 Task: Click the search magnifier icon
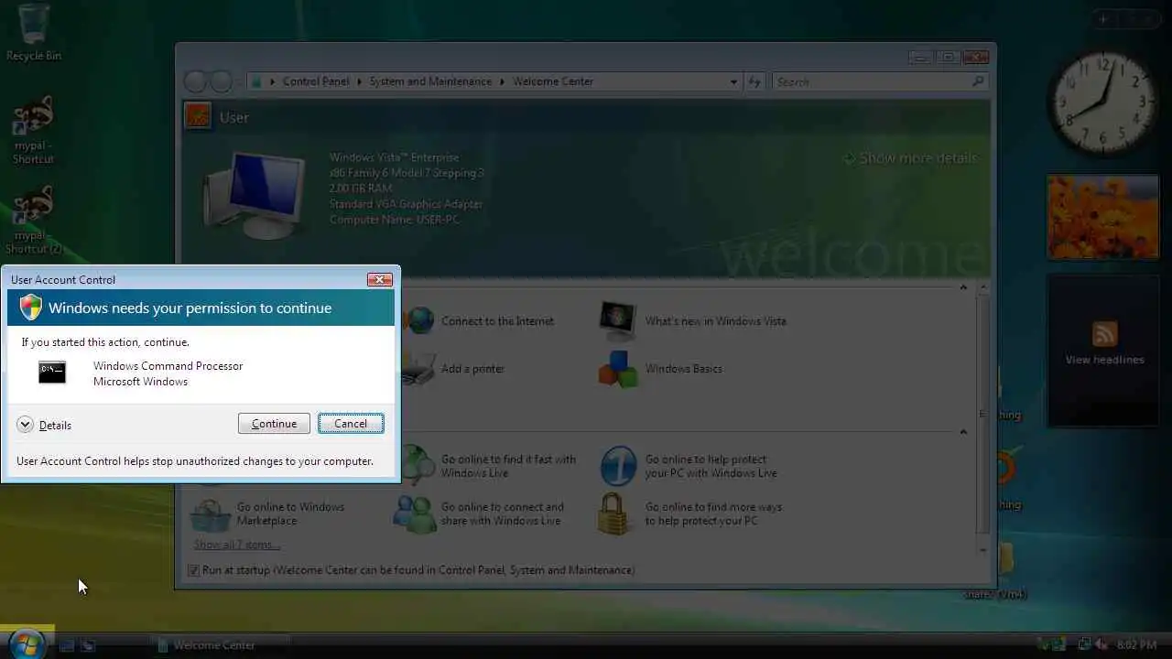(978, 81)
